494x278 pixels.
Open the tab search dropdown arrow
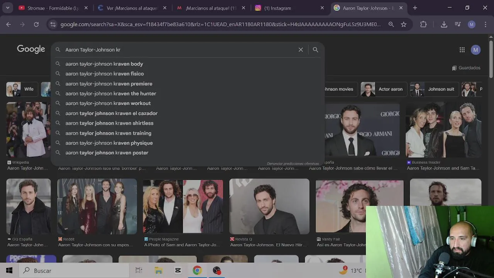(x=8, y=8)
